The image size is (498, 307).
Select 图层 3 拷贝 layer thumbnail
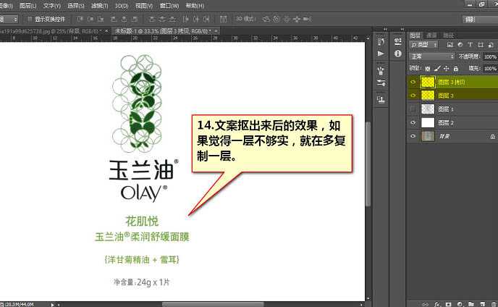tap(428, 83)
